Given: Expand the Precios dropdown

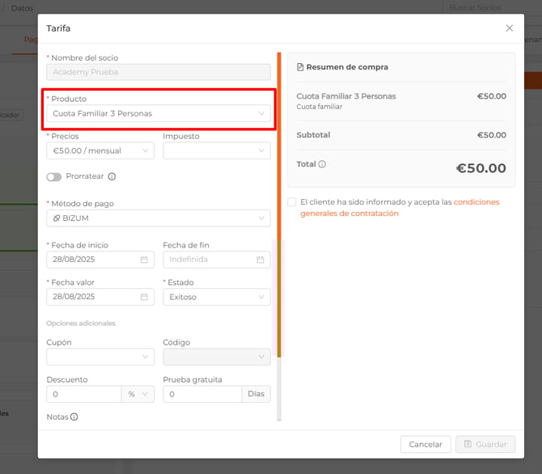Looking at the screenshot, I should pyautogui.click(x=100, y=150).
